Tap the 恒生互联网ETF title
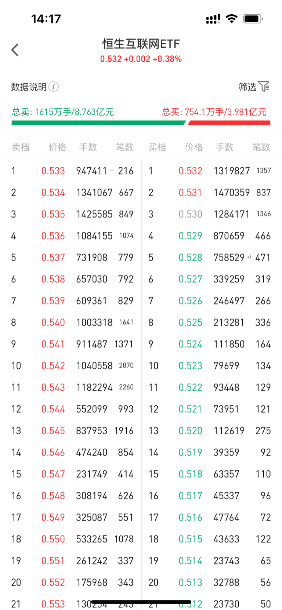The width and height of the screenshot is (282, 610). 141,44
